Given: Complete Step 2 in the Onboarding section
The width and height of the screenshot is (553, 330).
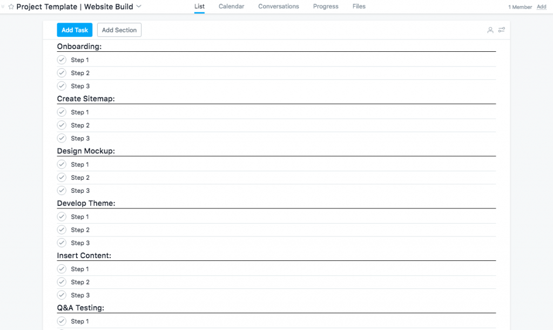Looking at the screenshot, I should tap(61, 72).
